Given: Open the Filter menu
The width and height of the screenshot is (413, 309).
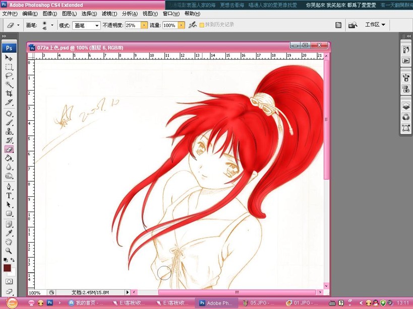Looking at the screenshot, I should 109,14.
